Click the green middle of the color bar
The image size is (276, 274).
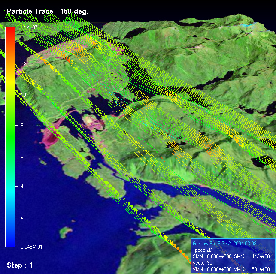10,137
